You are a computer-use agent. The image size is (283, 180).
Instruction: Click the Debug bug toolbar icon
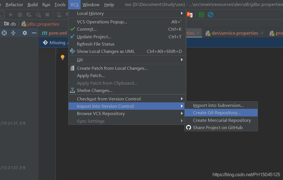tap(20, 15)
